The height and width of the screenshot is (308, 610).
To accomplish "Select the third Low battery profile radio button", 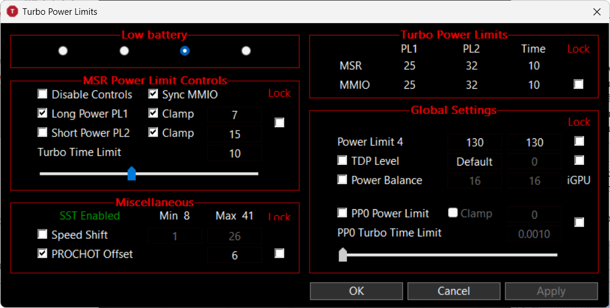I will [x=185, y=51].
